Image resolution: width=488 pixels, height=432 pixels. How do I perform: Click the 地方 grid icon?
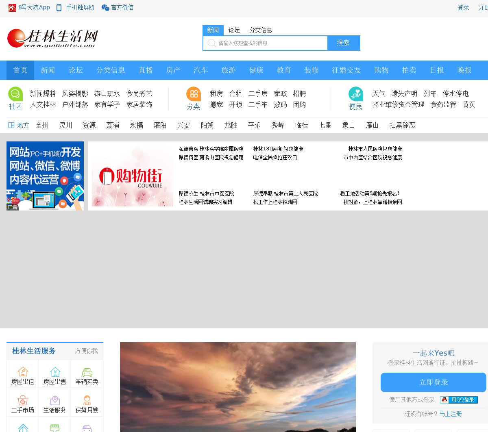tap(11, 125)
